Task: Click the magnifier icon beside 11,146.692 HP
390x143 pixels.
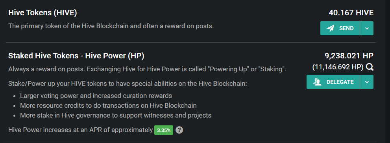Action: [370, 67]
